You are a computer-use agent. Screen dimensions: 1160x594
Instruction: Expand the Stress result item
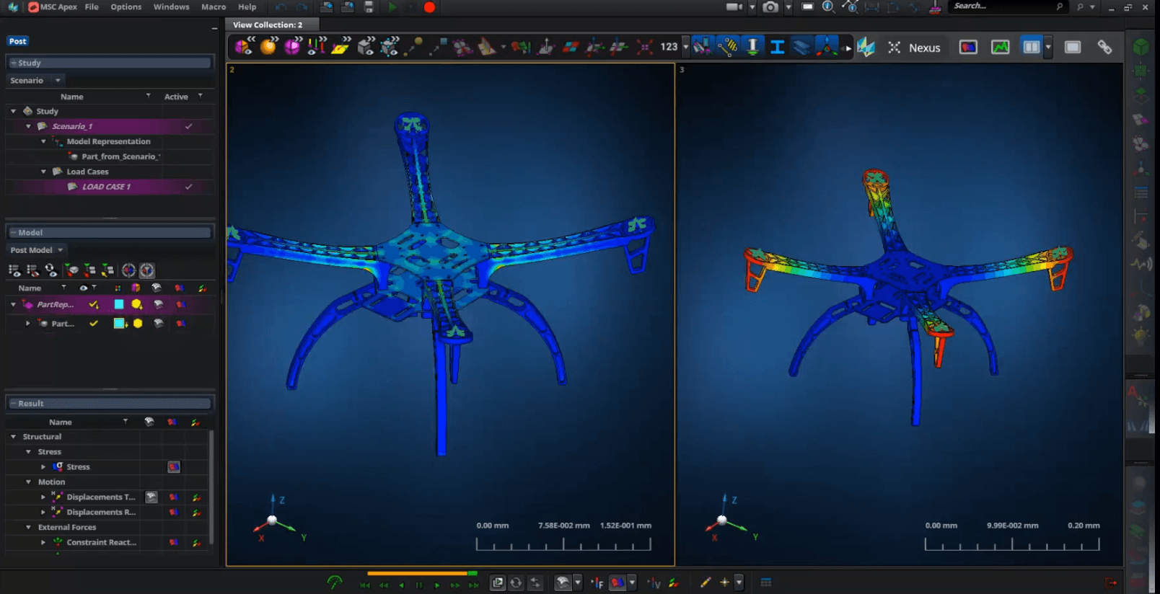point(43,467)
